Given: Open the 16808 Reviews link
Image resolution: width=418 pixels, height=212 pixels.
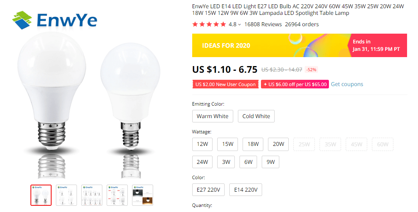Looking at the screenshot, I should coord(263,24).
